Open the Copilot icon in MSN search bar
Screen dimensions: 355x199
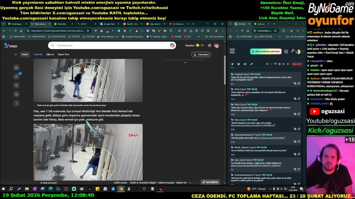point(172,45)
